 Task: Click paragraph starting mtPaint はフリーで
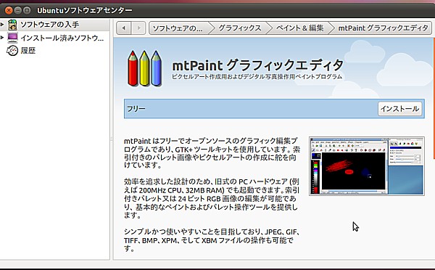(x=212, y=153)
